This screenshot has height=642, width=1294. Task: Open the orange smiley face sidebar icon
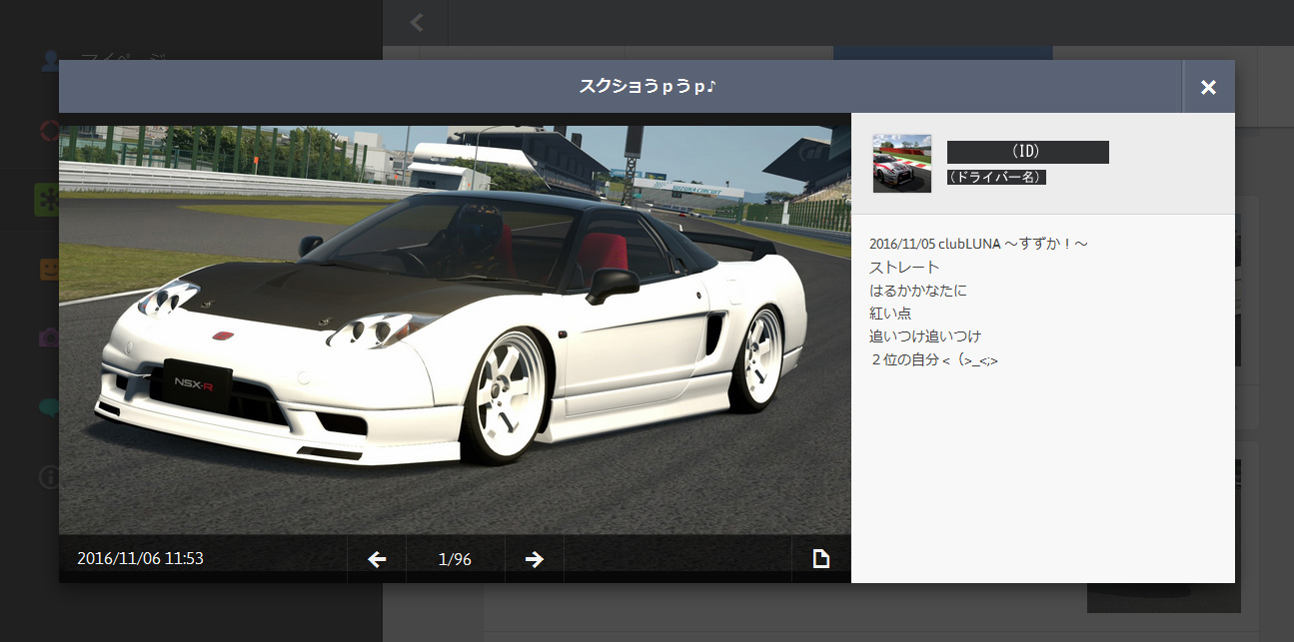50,269
